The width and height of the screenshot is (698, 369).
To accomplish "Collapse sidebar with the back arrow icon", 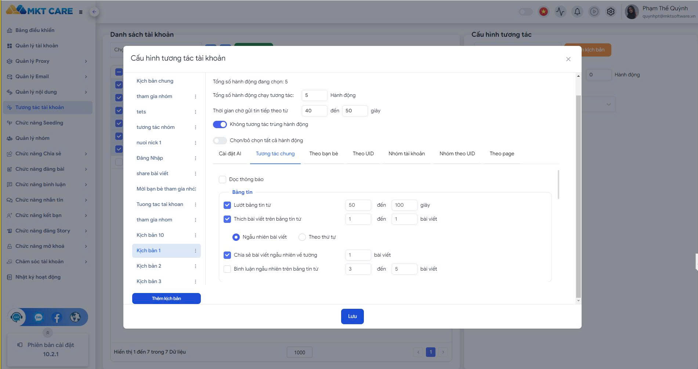I will [x=94, y=12].
